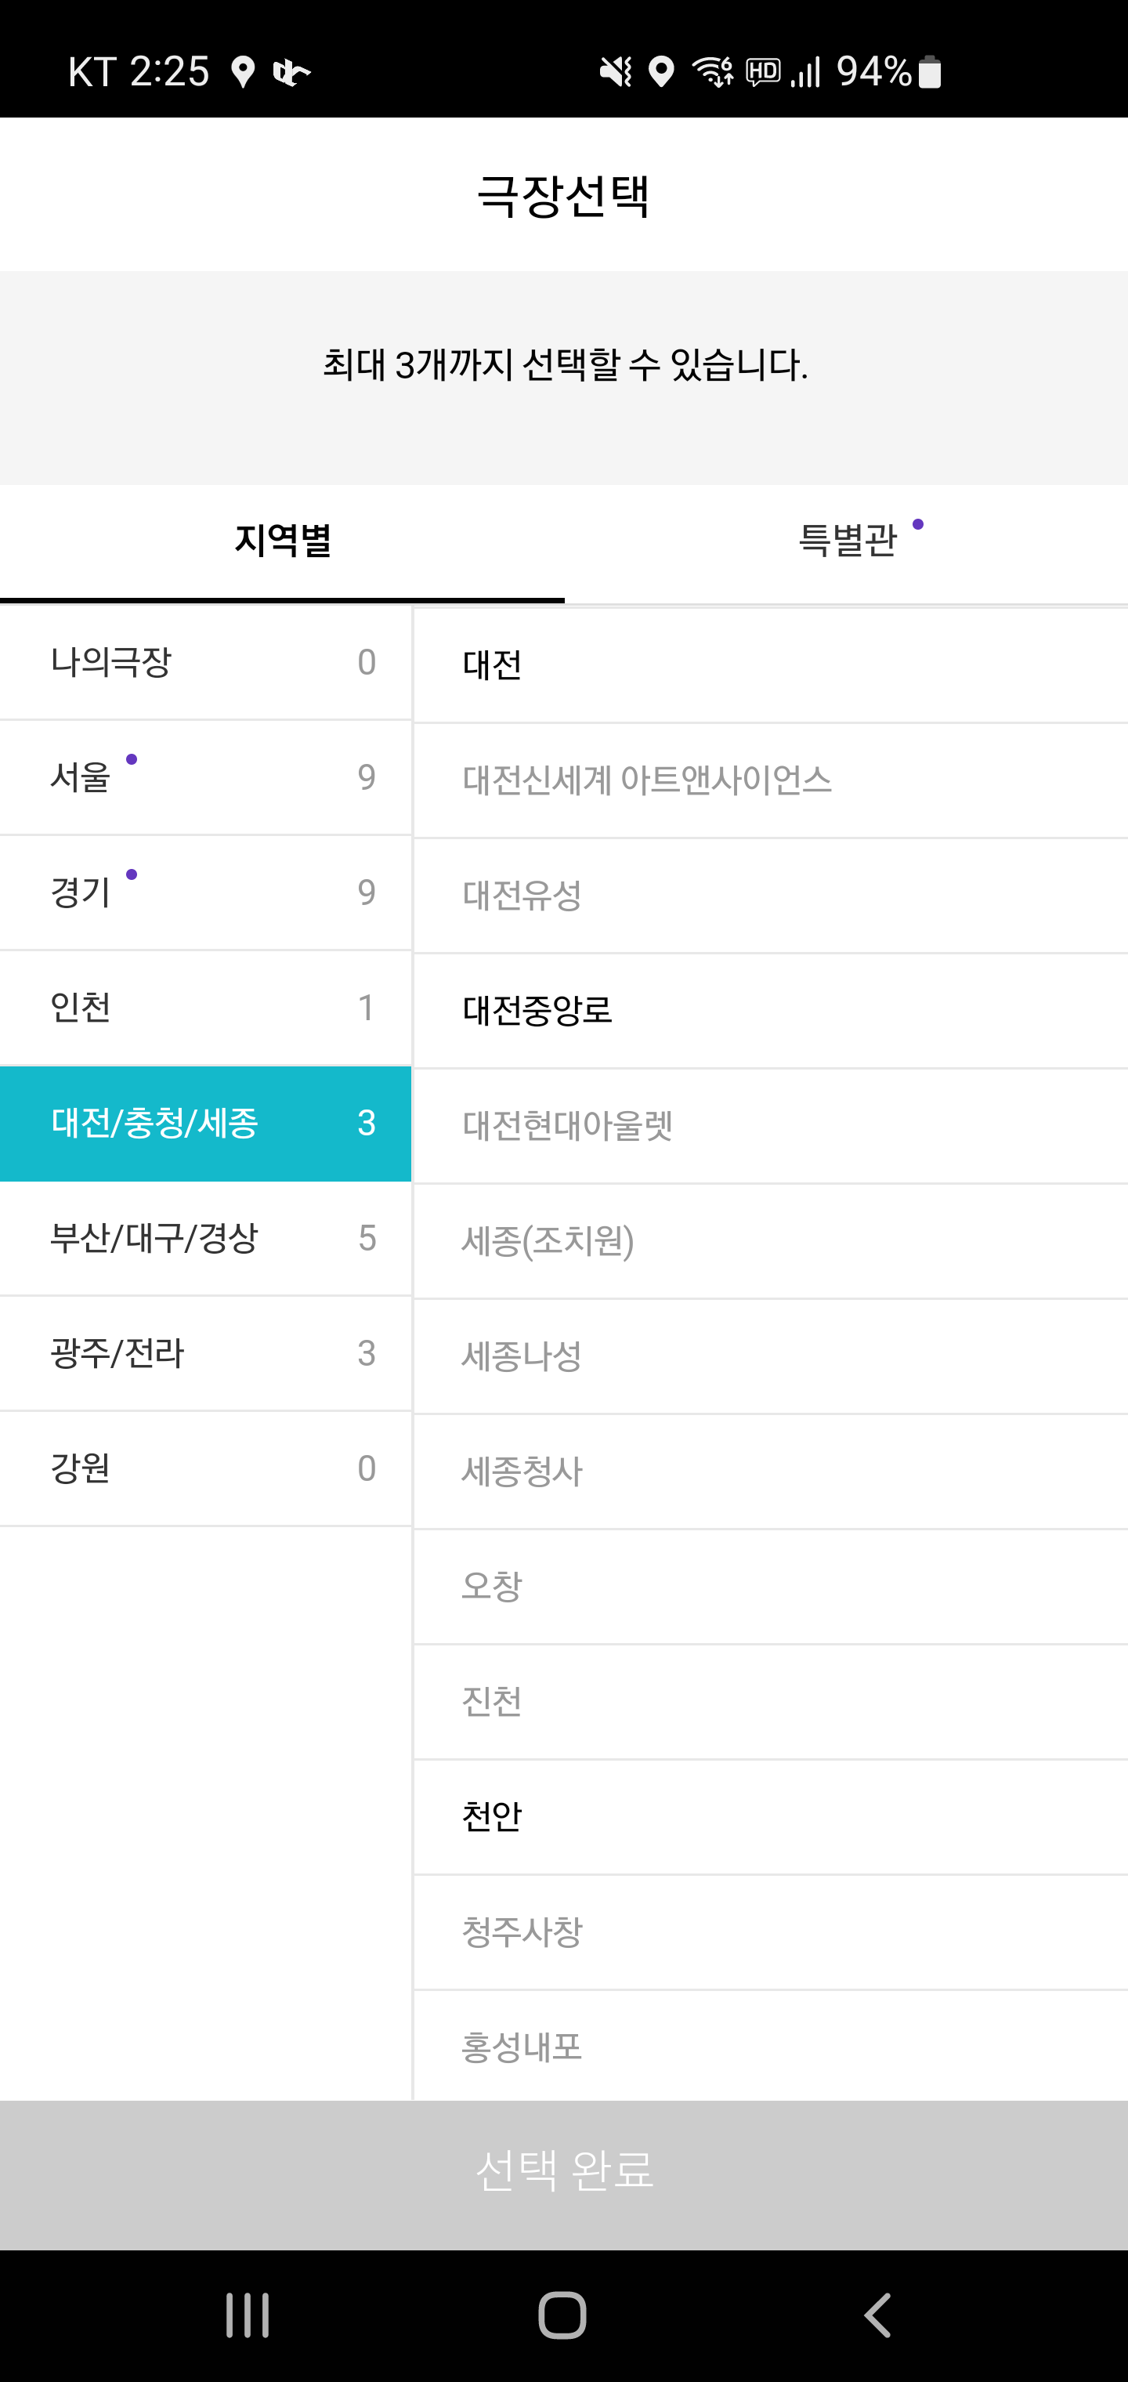Open the recent apps navigation icon

(x=248, y=2315)
